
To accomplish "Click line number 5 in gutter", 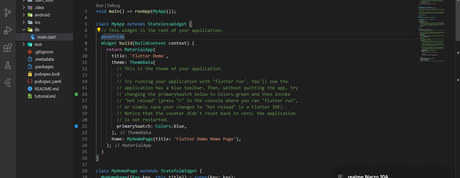I will click(85, 24).
